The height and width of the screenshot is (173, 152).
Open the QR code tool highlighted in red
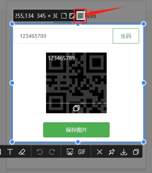[81, 16]
